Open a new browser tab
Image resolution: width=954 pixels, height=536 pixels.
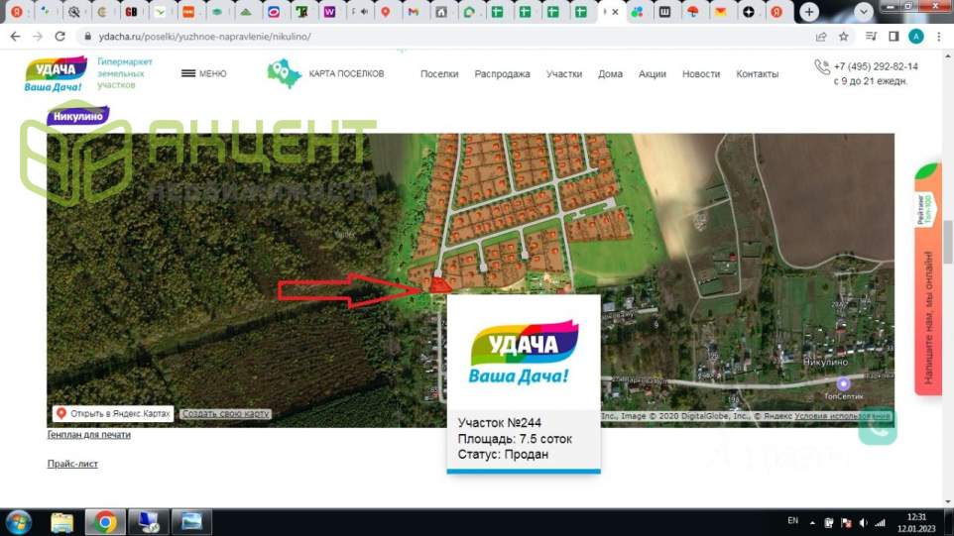coord(810,12)
